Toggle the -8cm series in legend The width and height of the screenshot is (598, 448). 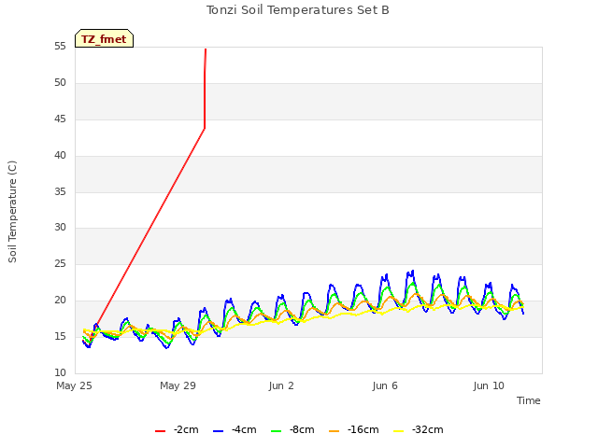pos(292,429)
